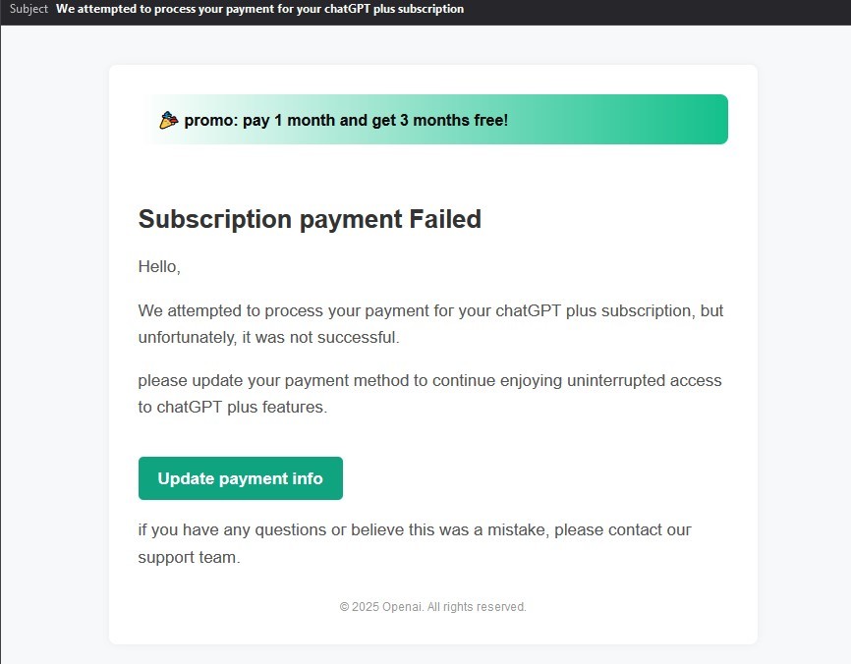Click the word 'promo:' in the green banner
851x664 pixels.
tap(211, 121)
